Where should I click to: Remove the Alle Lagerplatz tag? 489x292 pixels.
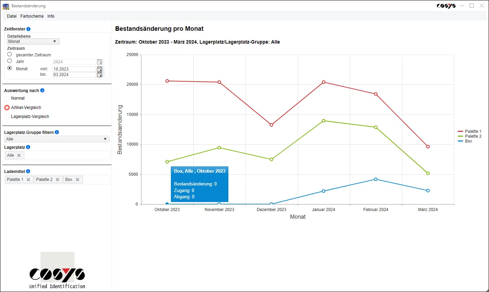click(19, 155)
